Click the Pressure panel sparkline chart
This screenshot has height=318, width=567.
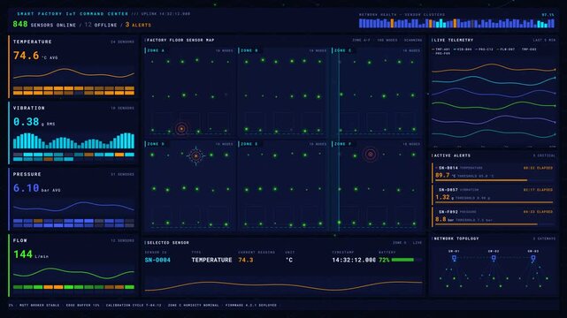pyautogui.click(x=73, y=207)
